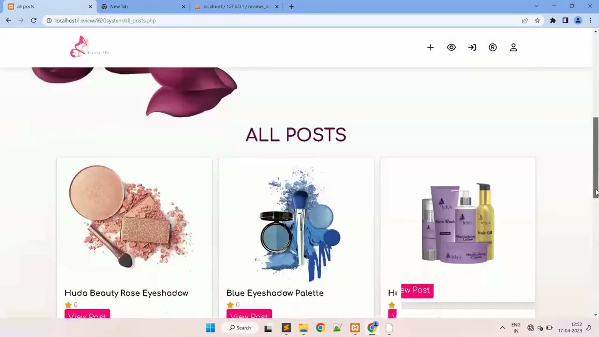Image resolution: width=599 pixels, height=337 pixels.
Task: Open the user profile icon in header
Action: (513, 47)
